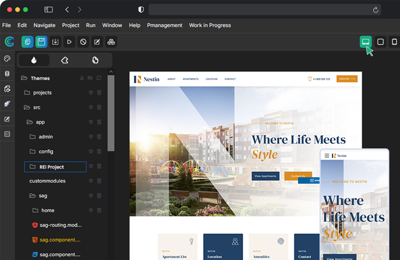
Task: Open the file sync sidebar panel
Action: pyautogui.click(x=7, y=89)
